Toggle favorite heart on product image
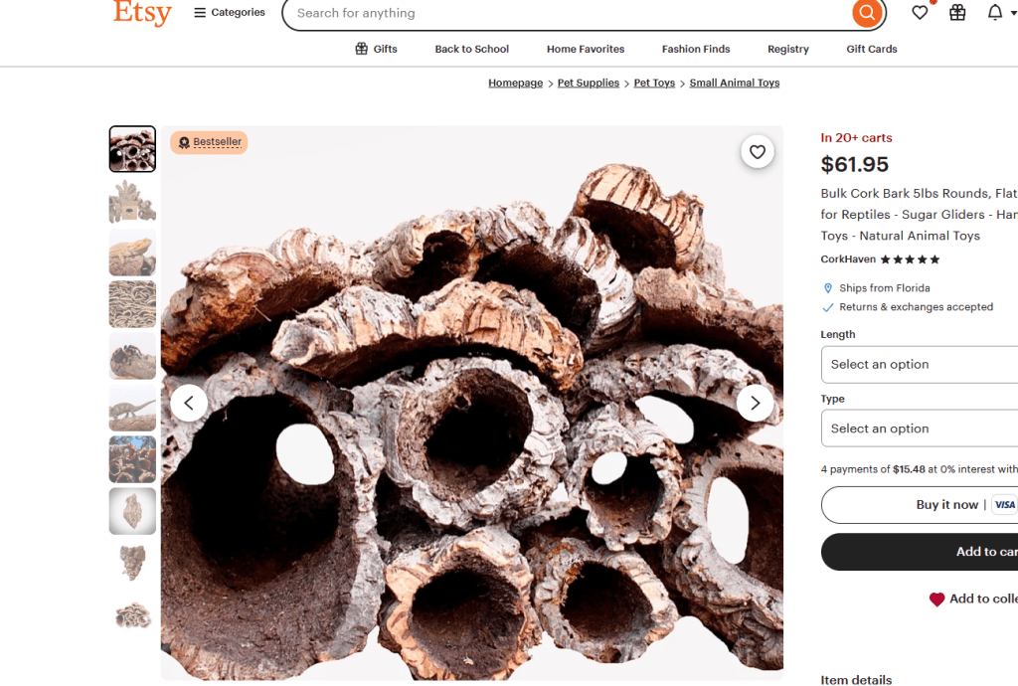The width and height of the screenshot is (1018, 686). click(x=758, y=152)
